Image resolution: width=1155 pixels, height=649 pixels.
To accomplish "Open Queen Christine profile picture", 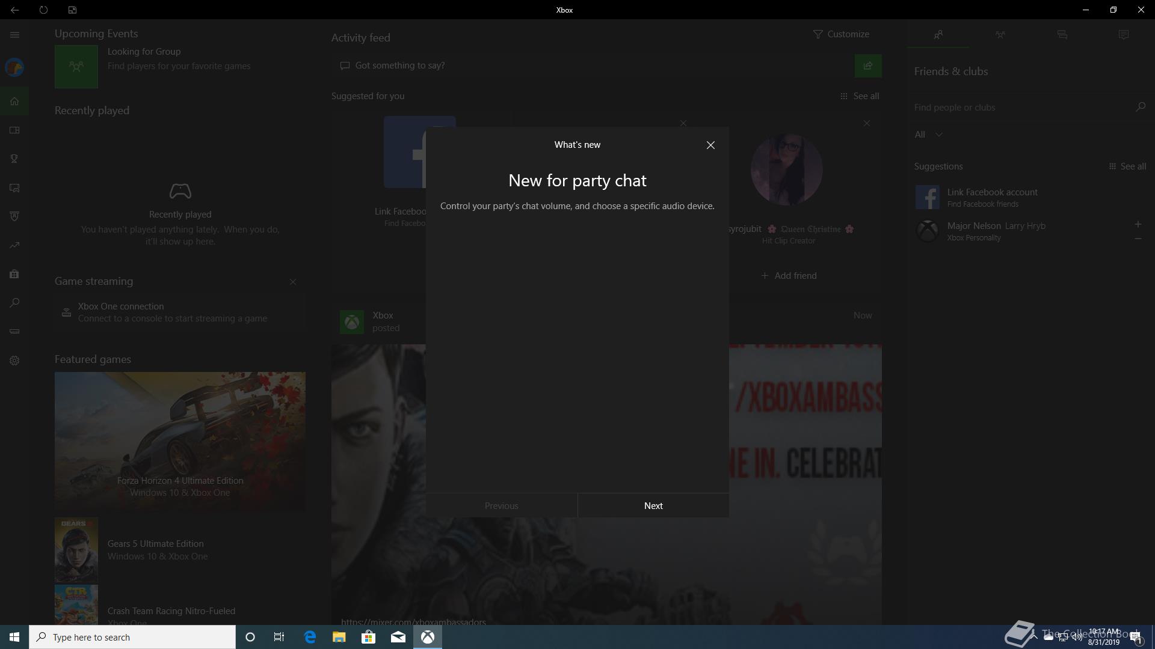I will coord(787,169).
